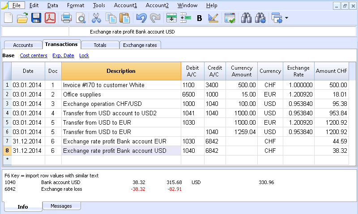Switch to the Totals tab

pyautogui.click(x=100, y=45)
